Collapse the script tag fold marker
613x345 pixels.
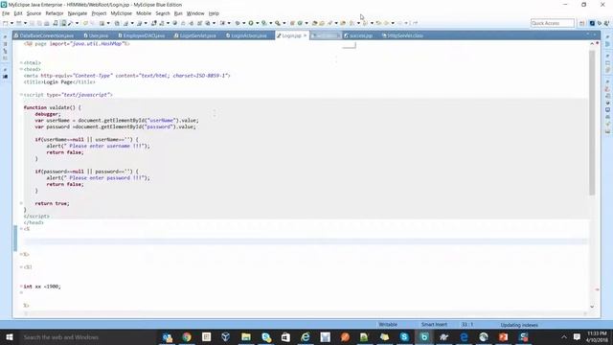[21, 95]
